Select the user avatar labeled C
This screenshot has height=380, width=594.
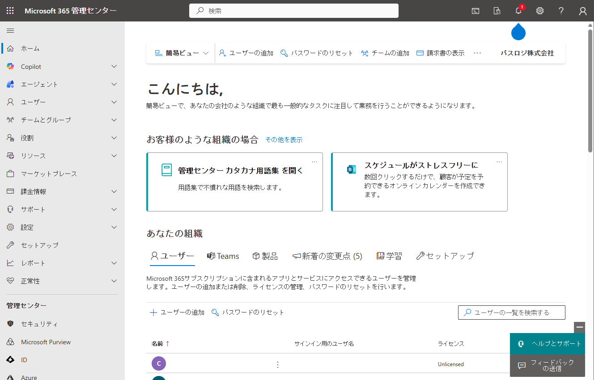159,363
